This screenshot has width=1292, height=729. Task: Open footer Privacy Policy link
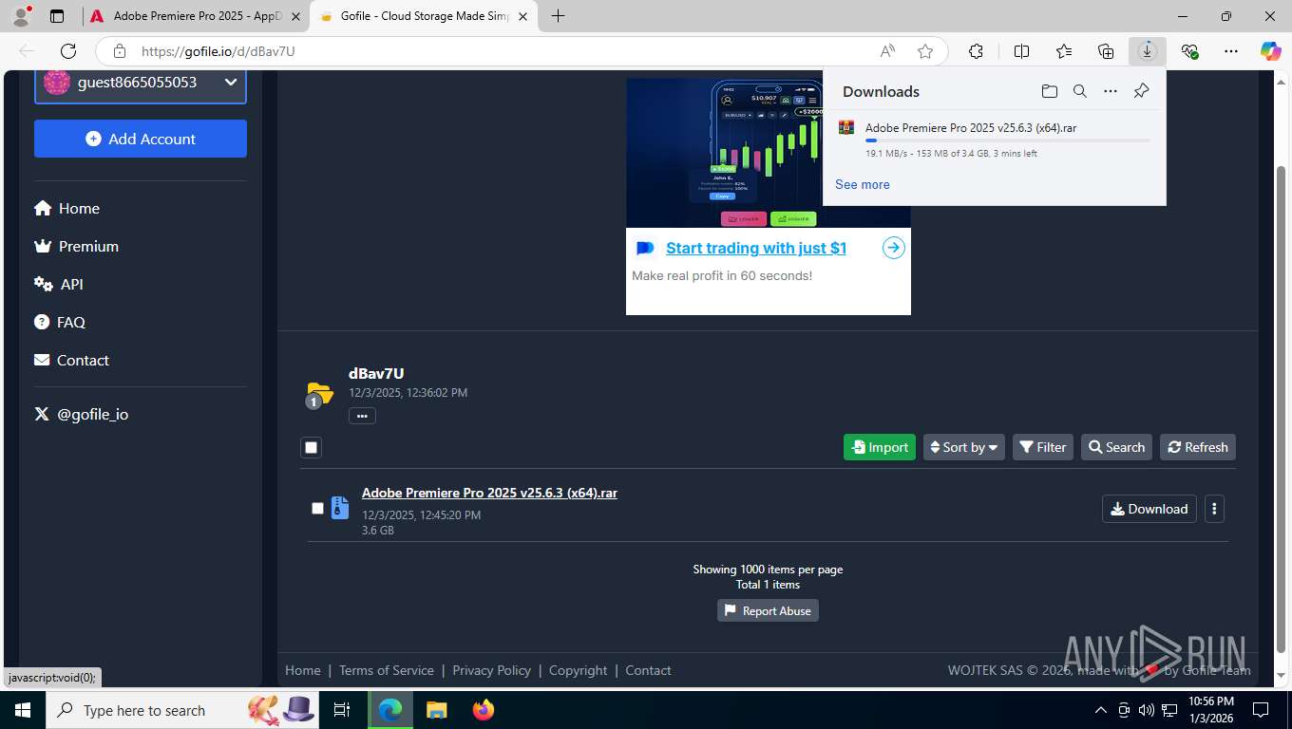[x=492, y=670]
